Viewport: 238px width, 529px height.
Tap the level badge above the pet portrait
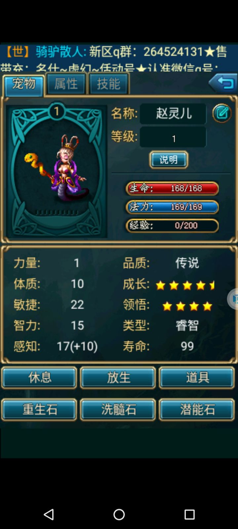tap(57, 111)
